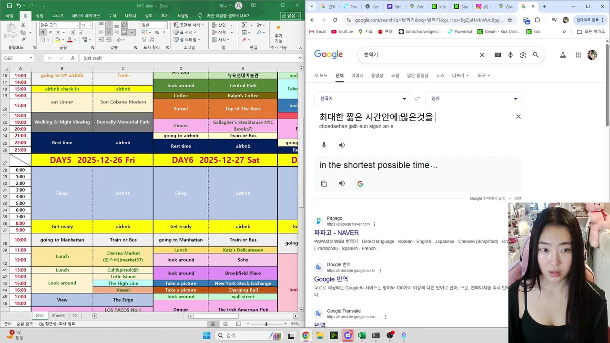
Task: Toggle center horizontal alignment in Excel
Action: tap(109, 32)
